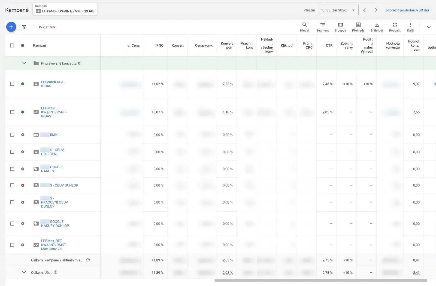Viewport: 436px width, 286px height.
Task: Open the Hledat search tool
Action: [x=305, y=27]
